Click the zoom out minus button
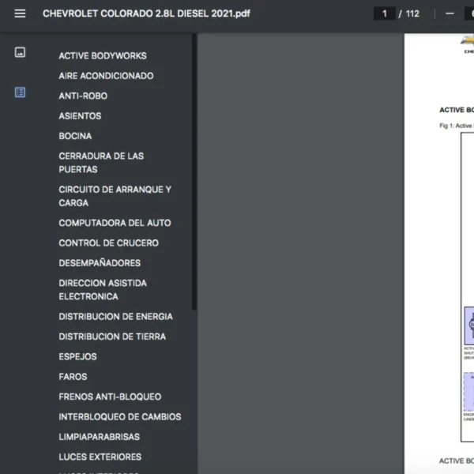474x474 pixels. [x=450, y=13]
